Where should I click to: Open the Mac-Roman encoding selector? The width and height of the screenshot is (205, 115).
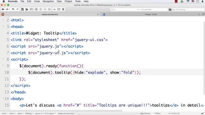click(145, 113)
